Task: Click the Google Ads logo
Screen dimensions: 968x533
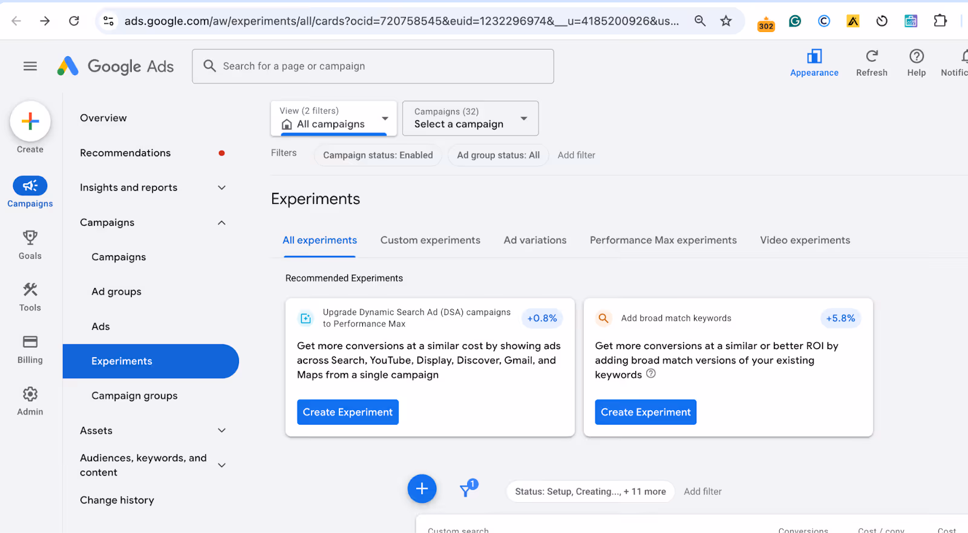Action: tap(116, 66)
